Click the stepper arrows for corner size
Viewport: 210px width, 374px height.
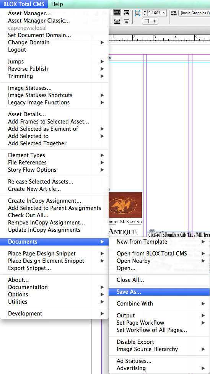point(145,13)
